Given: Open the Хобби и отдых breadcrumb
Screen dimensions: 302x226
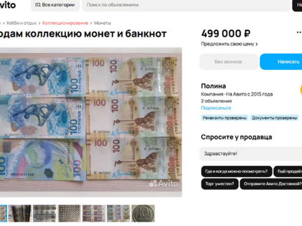Looking at the screenshot, I should coord(21,23).
